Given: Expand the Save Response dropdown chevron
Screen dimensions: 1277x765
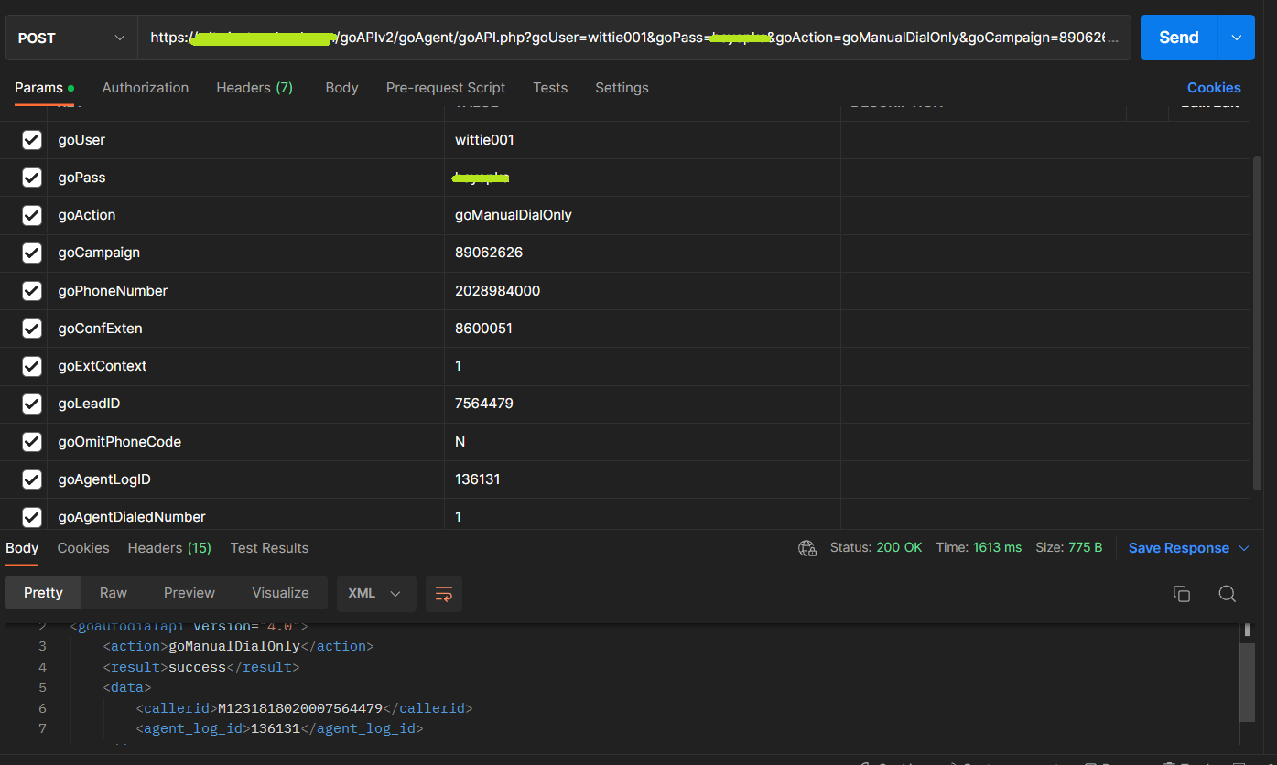Looking at the screenshot, I should pyautogui.click(x=1244, y=548).
